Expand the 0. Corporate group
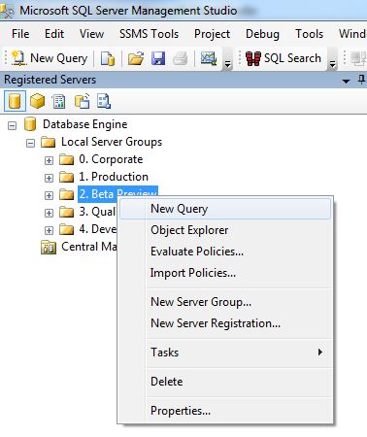 [49, 160]
